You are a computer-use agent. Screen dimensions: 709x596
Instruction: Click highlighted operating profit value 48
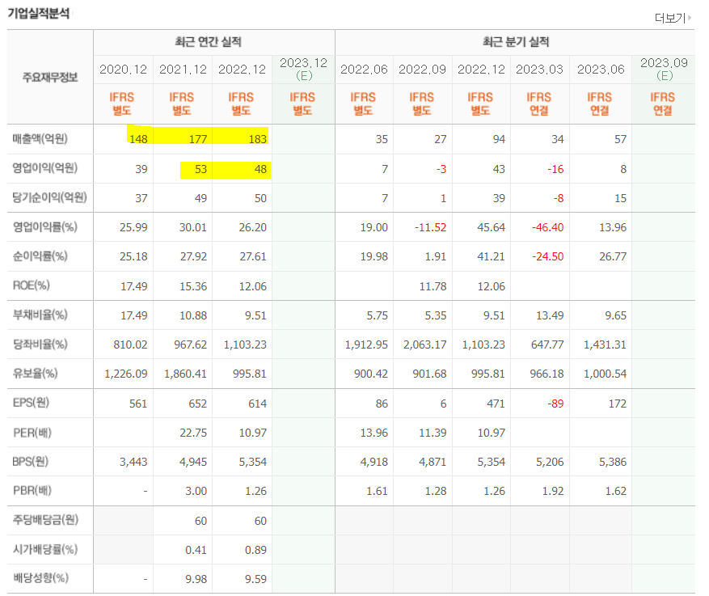click(x=260, y=169)
